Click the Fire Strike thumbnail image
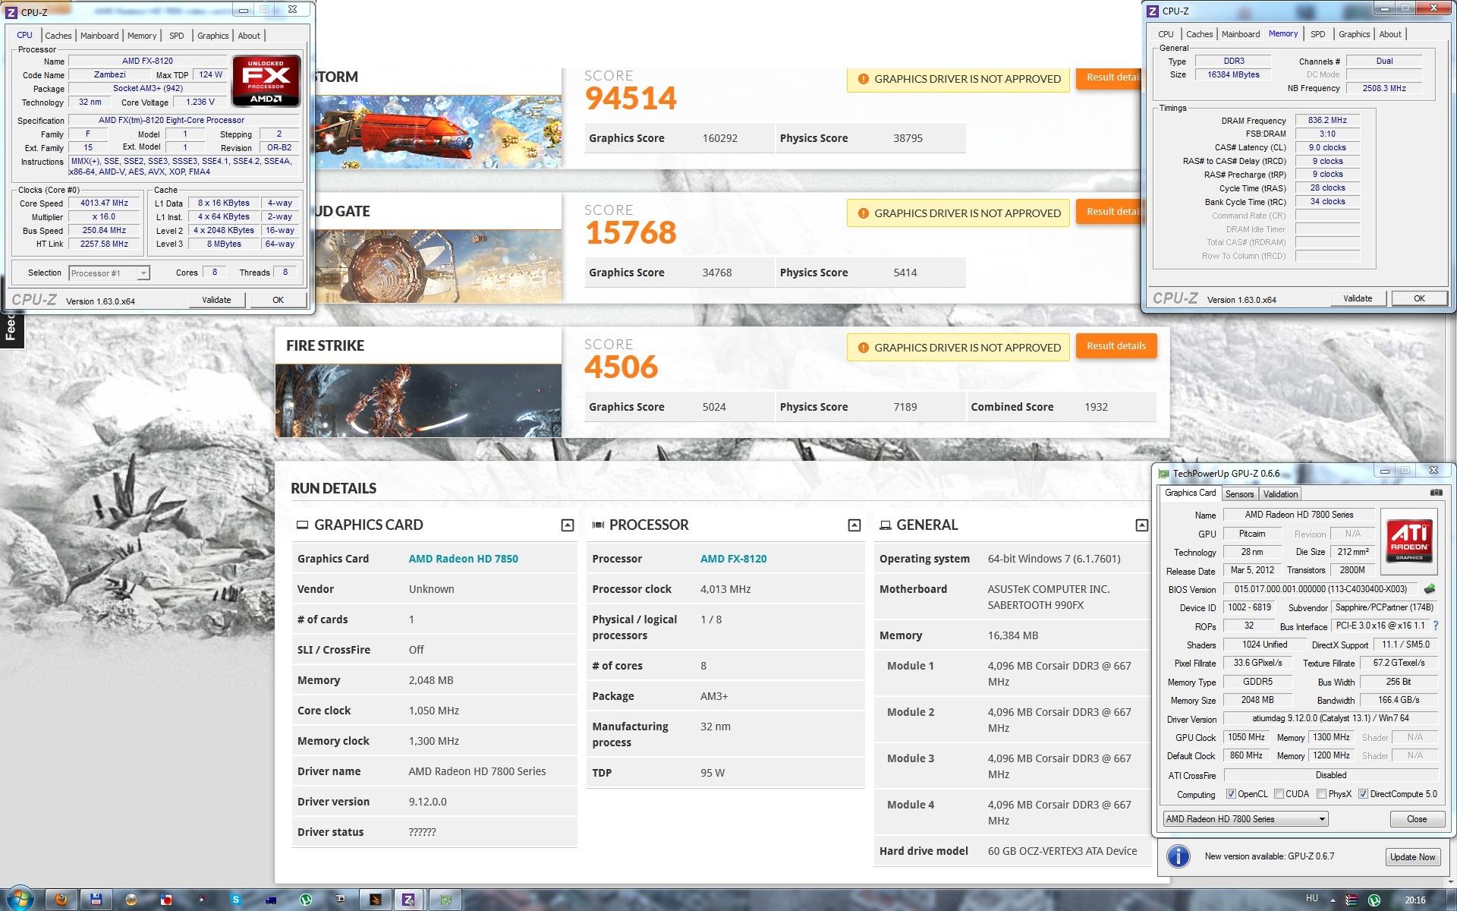This screenshot has height=911, width=1457. 418,401
